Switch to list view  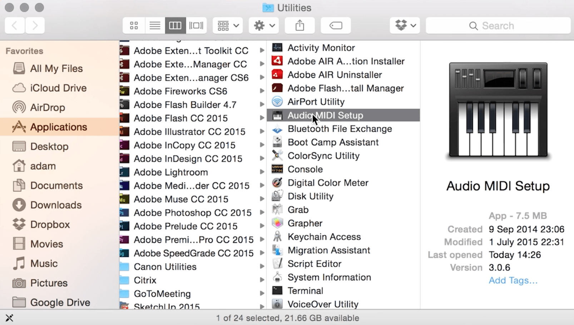pos(155,25)
